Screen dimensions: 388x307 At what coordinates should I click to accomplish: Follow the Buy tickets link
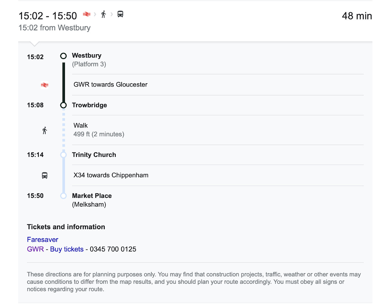pos(67,249)
